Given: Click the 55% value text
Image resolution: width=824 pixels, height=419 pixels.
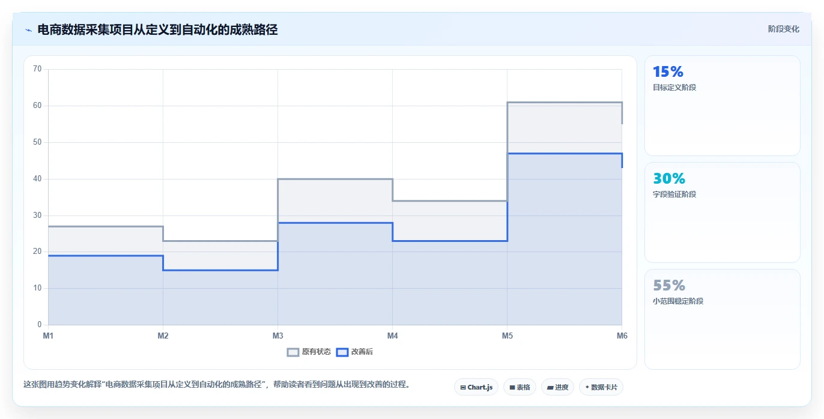Looking at the screenshot, I should coord(669,286).
